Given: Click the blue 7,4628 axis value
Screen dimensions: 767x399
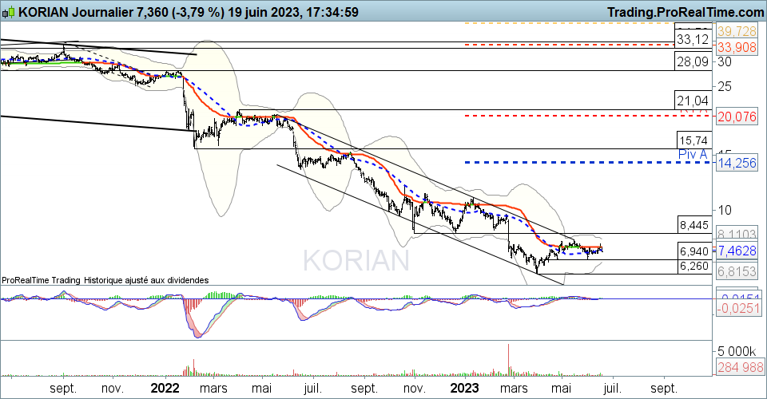Looking at the screenshot, I should tap(737, 251).
